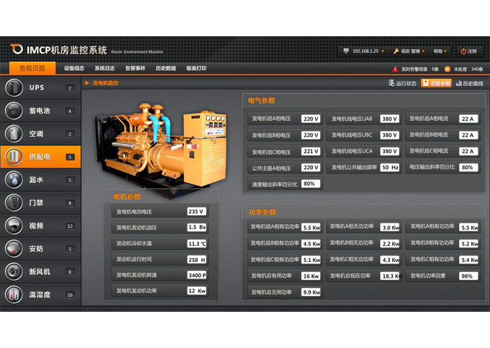Viewport: 490px width, 348px height.
Task: Click the 未处理 340 unhandled alerts indicator
Action: (x=464, y=69)
